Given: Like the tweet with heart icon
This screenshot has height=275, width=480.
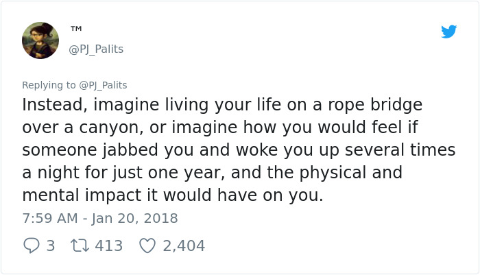Looking at the screenshot, I should click(x=147, y=245).
